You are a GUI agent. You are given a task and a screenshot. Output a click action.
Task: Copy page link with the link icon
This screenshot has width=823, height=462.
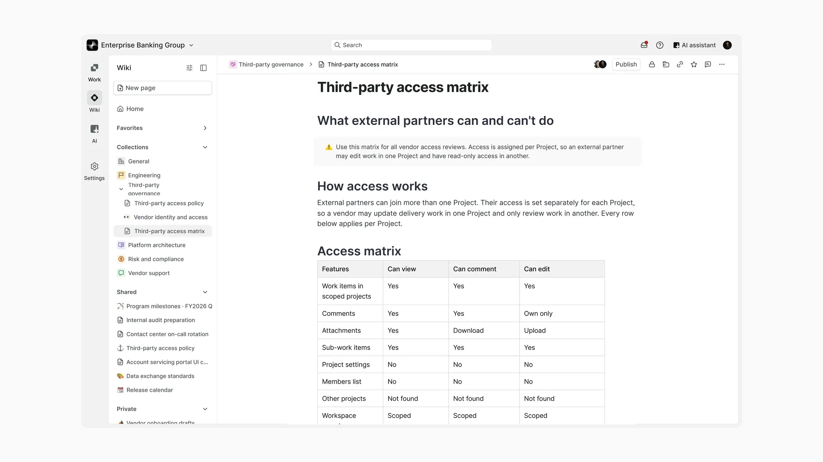point(680,65)
